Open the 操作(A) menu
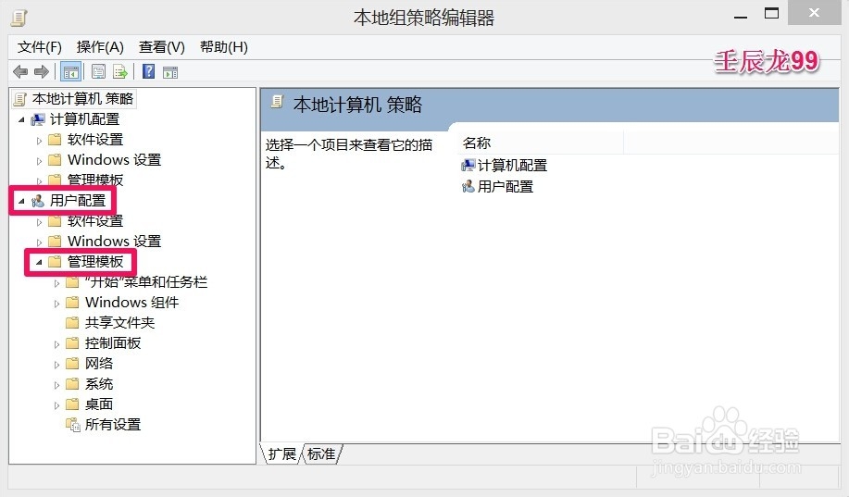The width and height of the screenshot is (849, 497). 100,47
